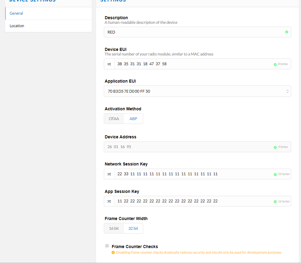Select OTAA activation method
The image size is (301, 263).
click(x=114, y=119)
